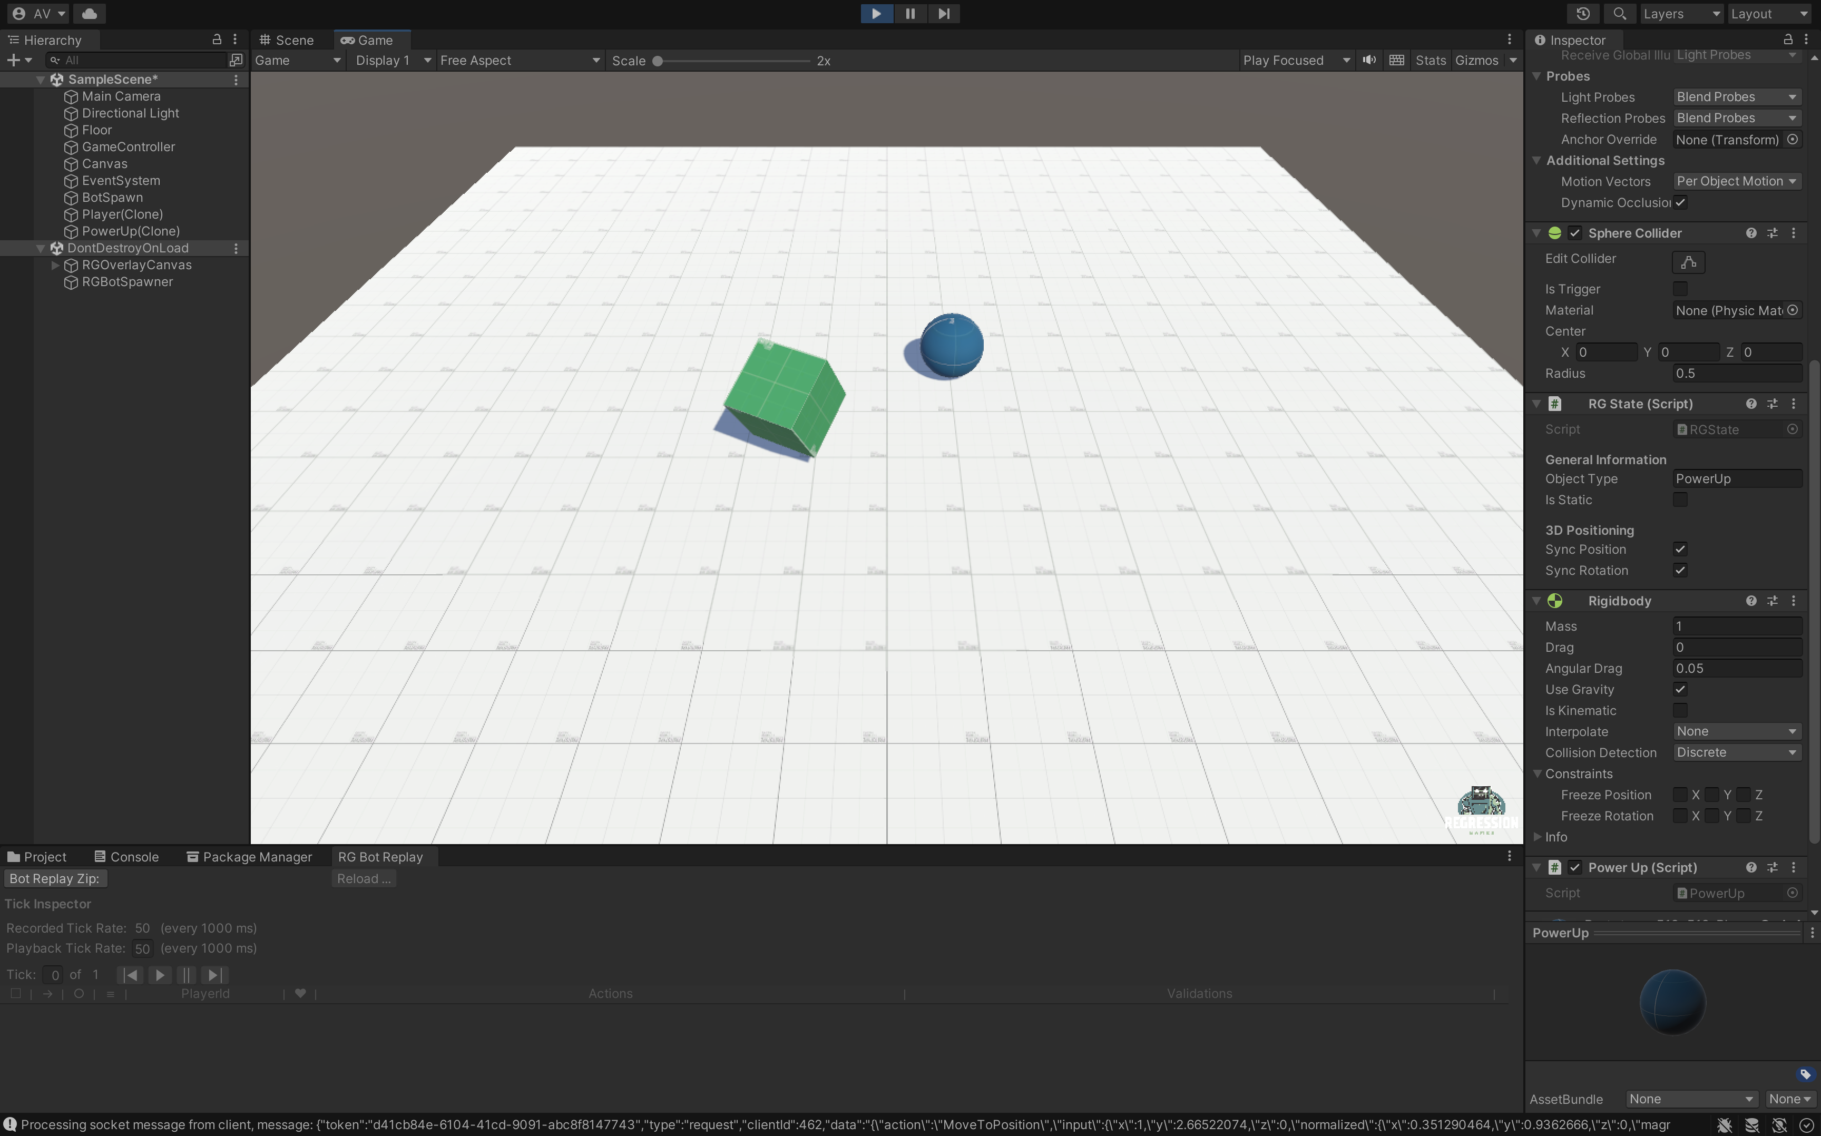Click the cloud services icon

pos(90,14)
